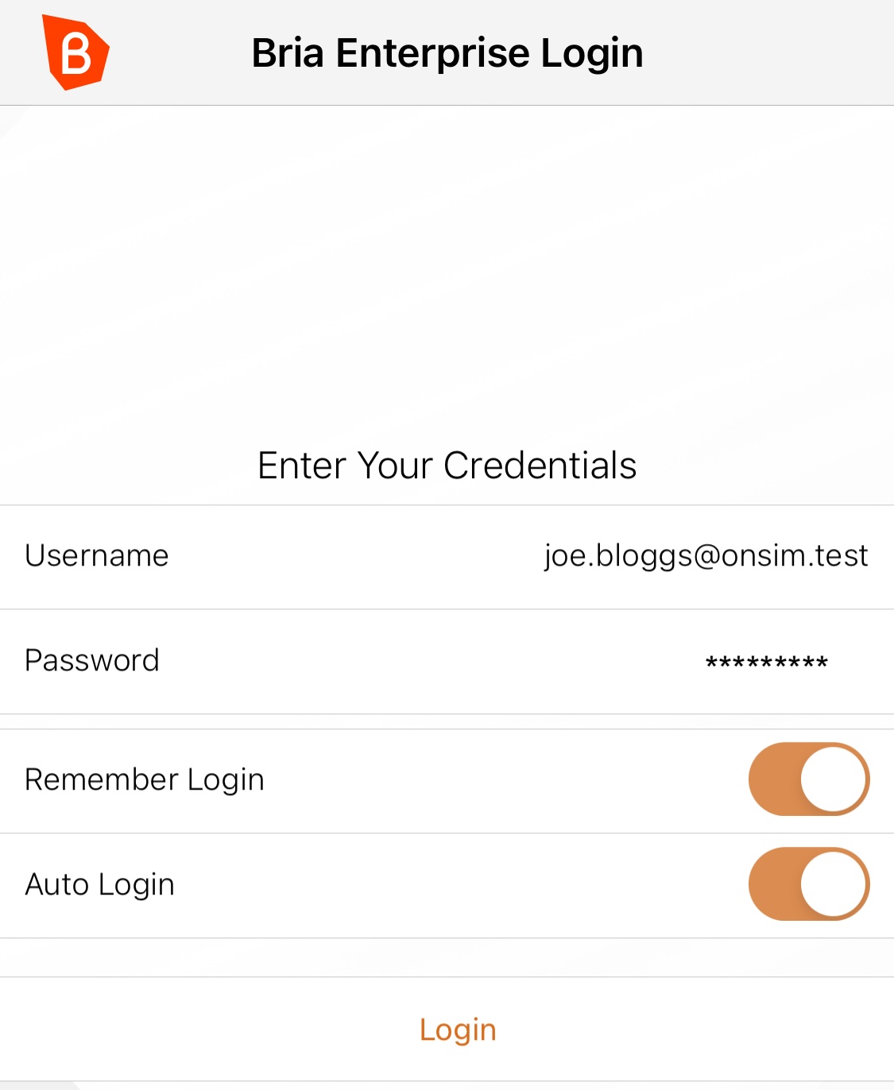Screen dimensions: 894x1090
Task: Click the orange Bria logo icon
Action: pyautogui.click(x=75, y=52)
